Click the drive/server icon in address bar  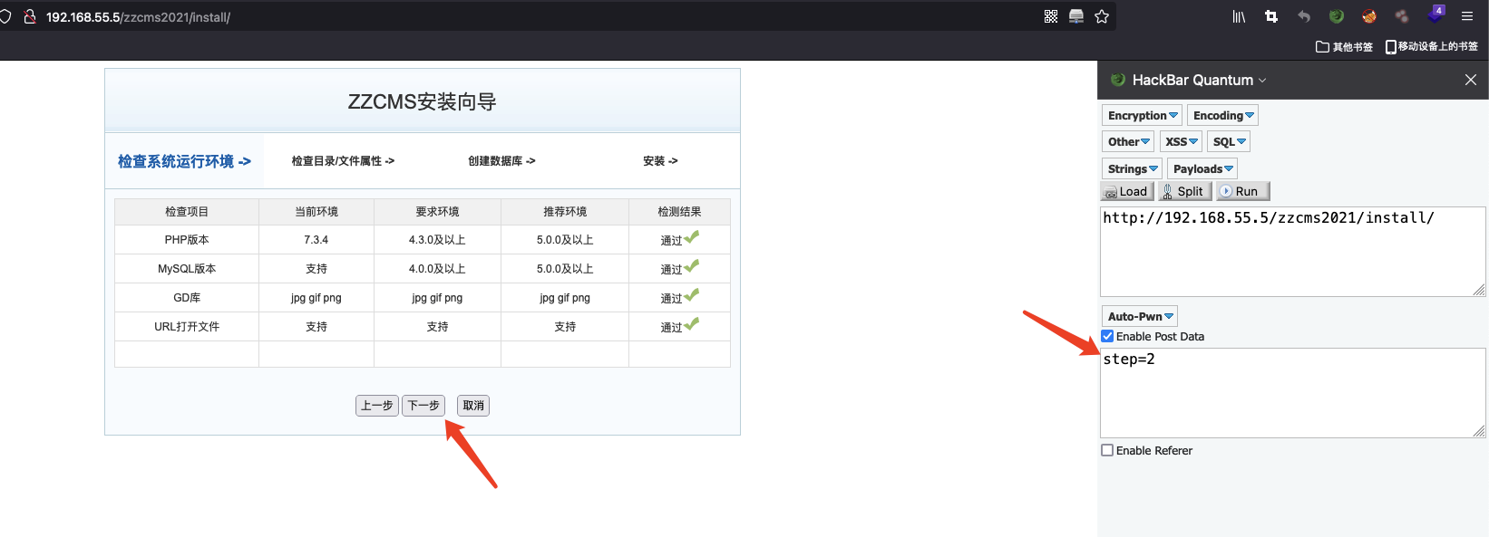pos(1076,16)
